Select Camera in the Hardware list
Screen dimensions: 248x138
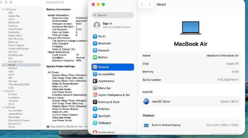[x=13, y=26]
